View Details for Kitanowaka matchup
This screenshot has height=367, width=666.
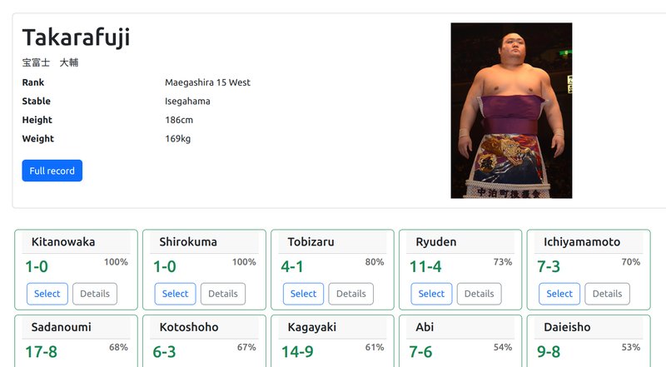[95, 294]
